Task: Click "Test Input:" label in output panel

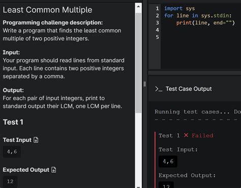Action: tap(178, 149)
